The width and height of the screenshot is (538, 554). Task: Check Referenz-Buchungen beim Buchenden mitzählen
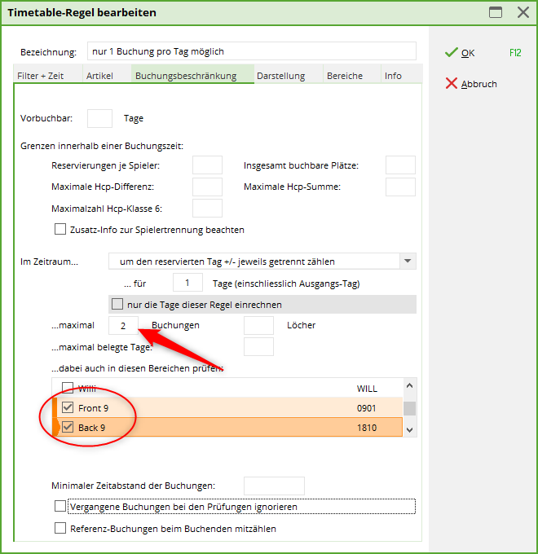[x=60, y=529]
